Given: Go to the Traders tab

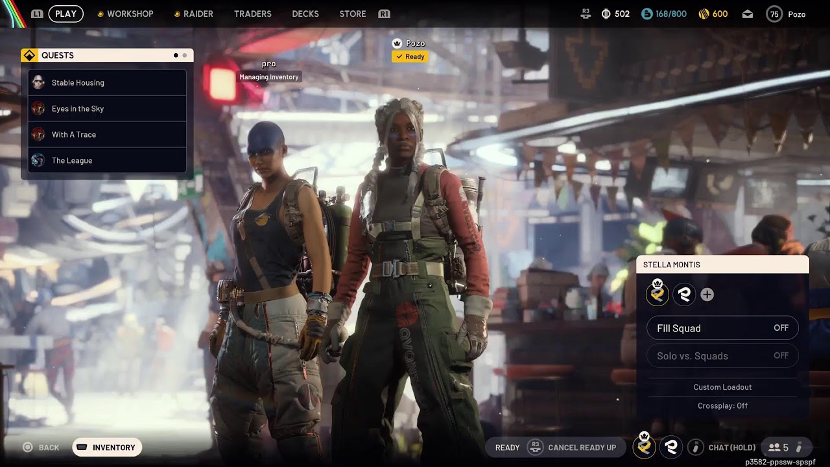Looking at the screenshot, I should [253, 14].
